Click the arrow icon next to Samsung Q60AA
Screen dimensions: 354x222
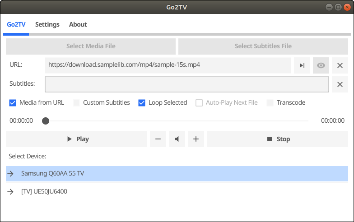point(10,173)
